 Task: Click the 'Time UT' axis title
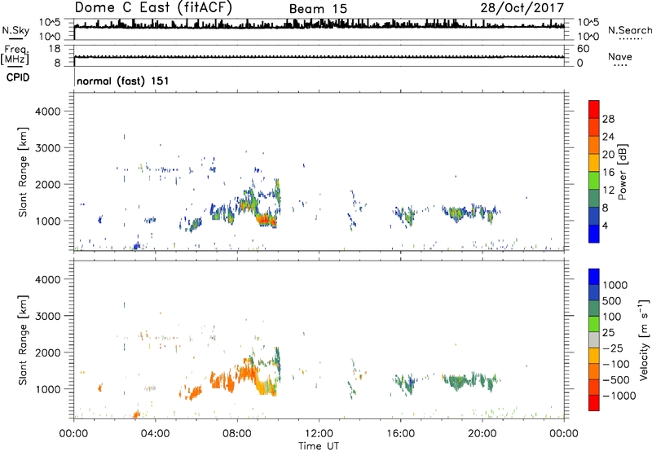319,446
